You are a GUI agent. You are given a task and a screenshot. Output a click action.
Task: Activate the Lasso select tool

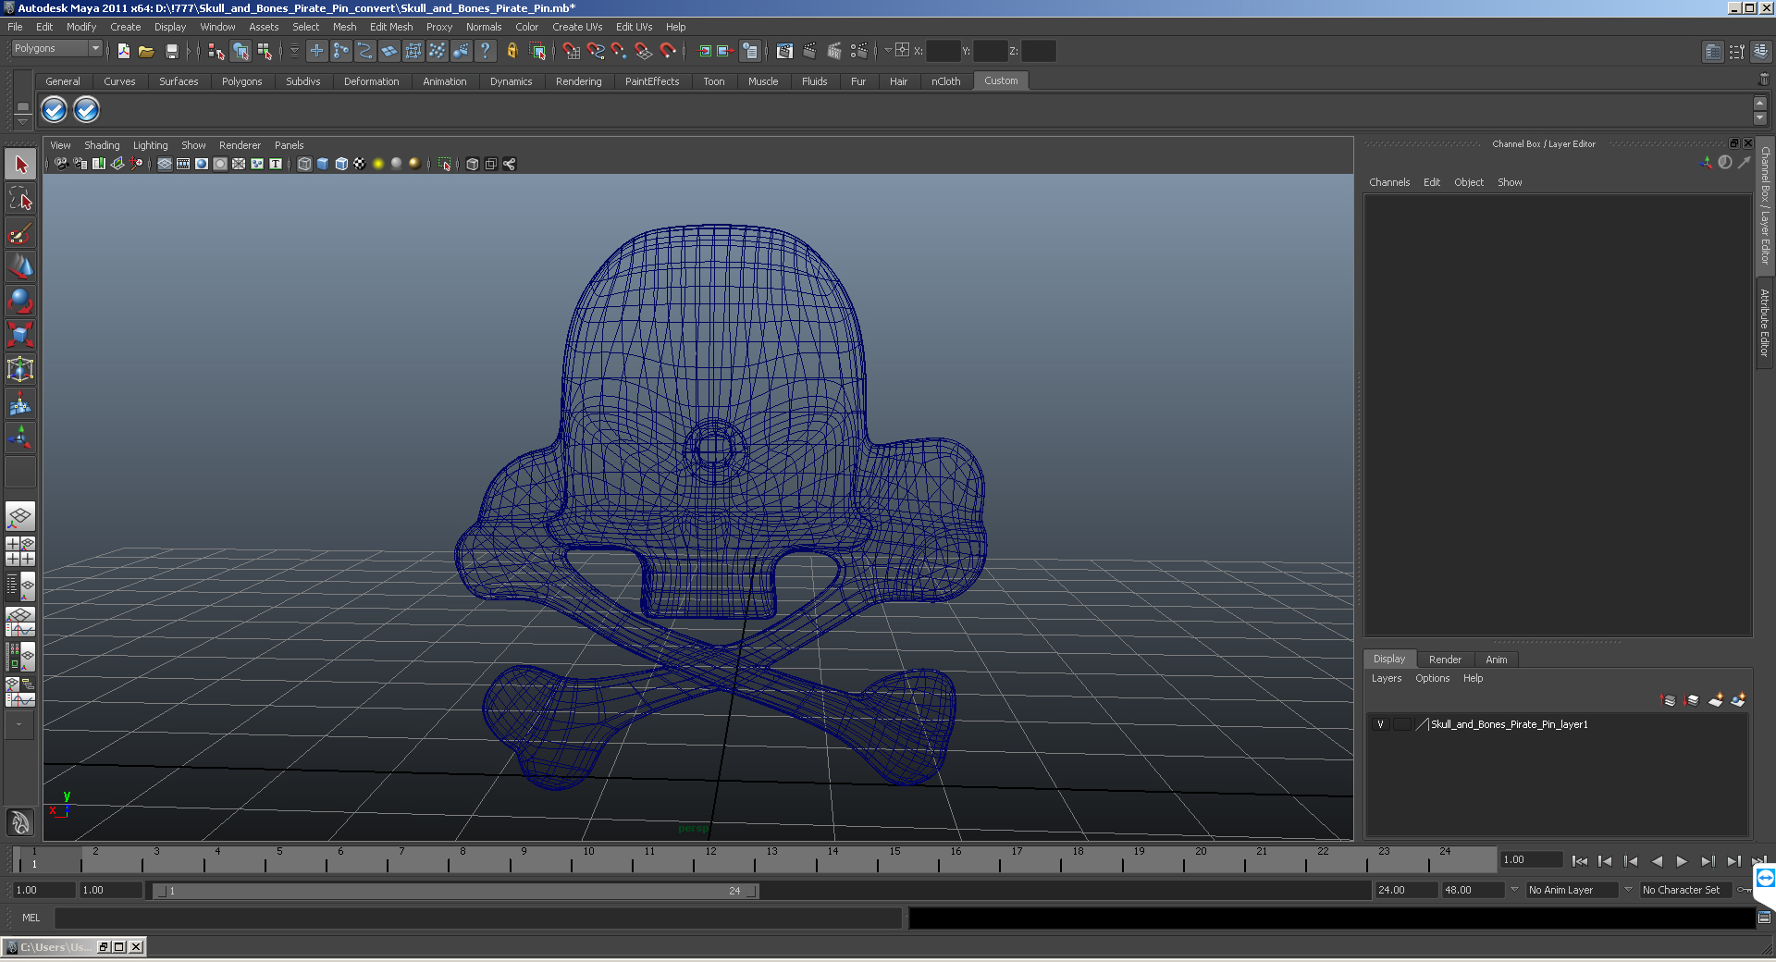point(20,199)
